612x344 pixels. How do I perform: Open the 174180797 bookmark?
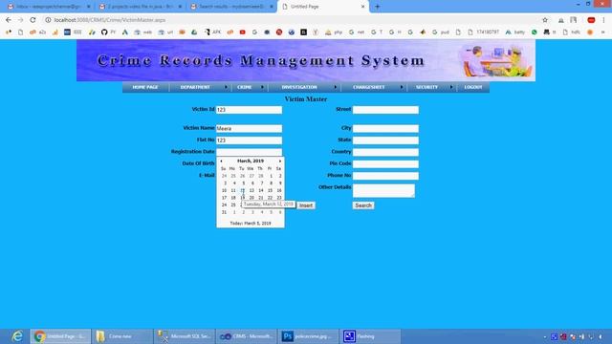(483, 32)
